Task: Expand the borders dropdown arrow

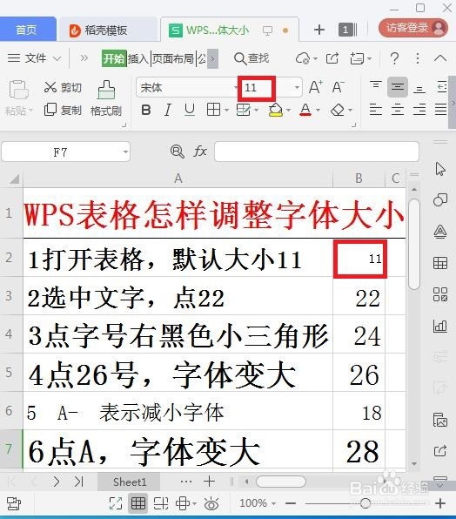Action: (x=226, y=110)
